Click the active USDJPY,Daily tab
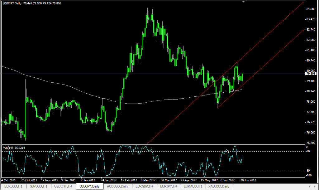 (89, 186)
